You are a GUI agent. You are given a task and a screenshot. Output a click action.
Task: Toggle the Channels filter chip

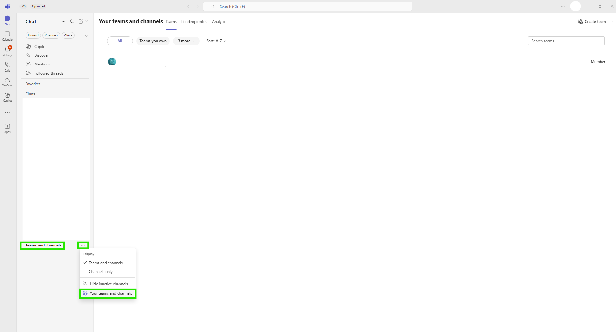pyautogui.click(x=51, y=35)
